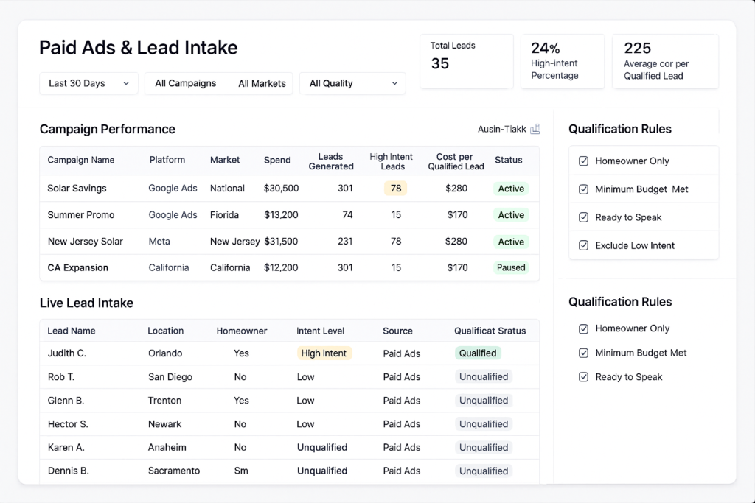
Task: Click the High Intent tag for Judith C.
Action: (x=324, y=353)
